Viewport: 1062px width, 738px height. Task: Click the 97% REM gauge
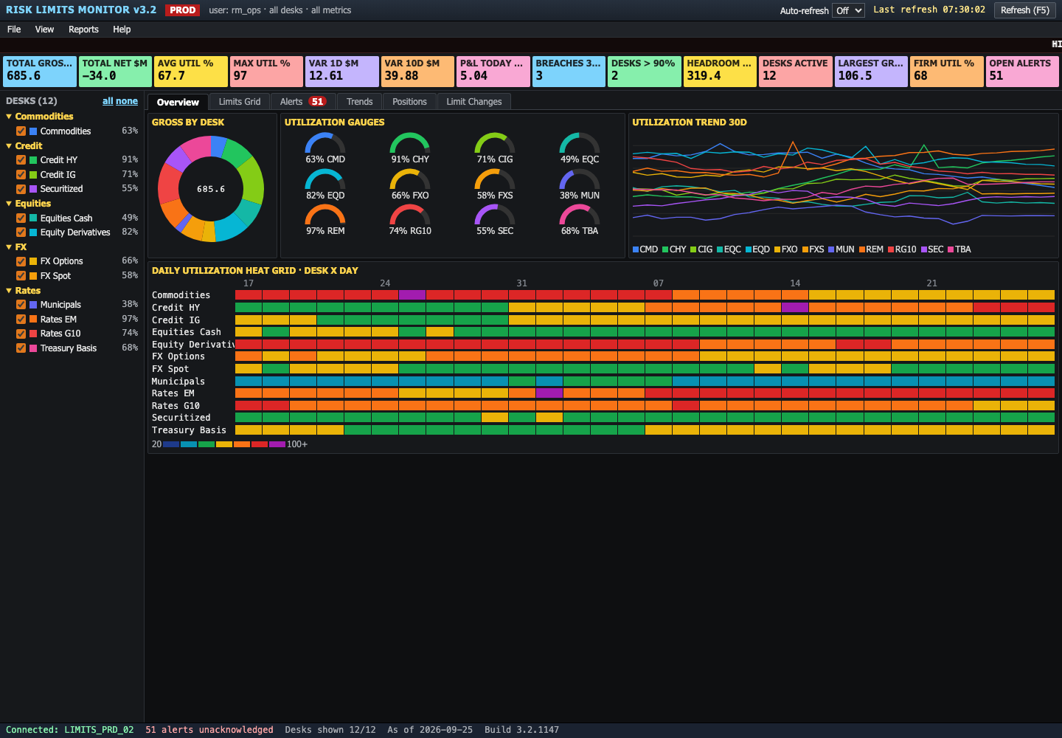point(325,219)
